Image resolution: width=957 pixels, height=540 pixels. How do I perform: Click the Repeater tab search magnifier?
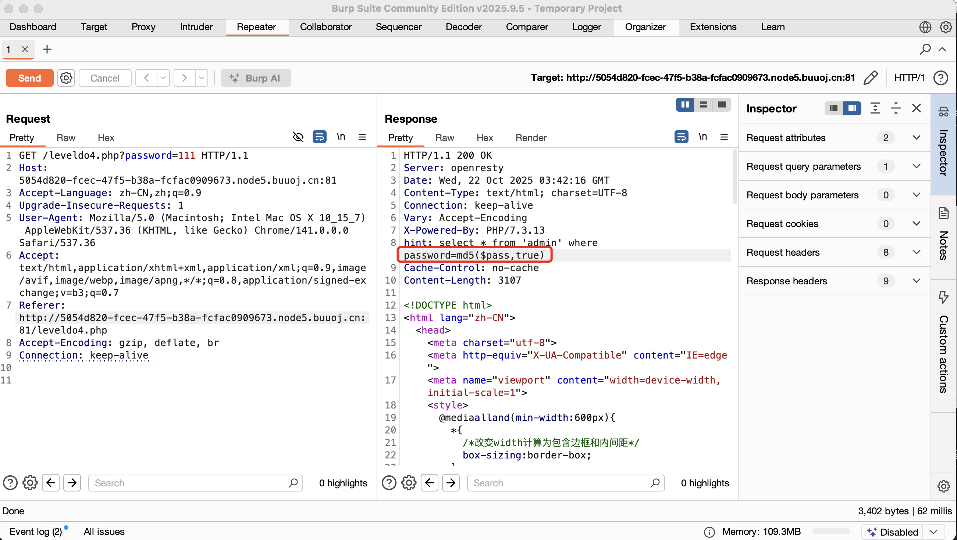925,49
